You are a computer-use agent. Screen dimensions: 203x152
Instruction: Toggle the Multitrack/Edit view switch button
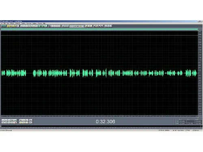(4, 26)
